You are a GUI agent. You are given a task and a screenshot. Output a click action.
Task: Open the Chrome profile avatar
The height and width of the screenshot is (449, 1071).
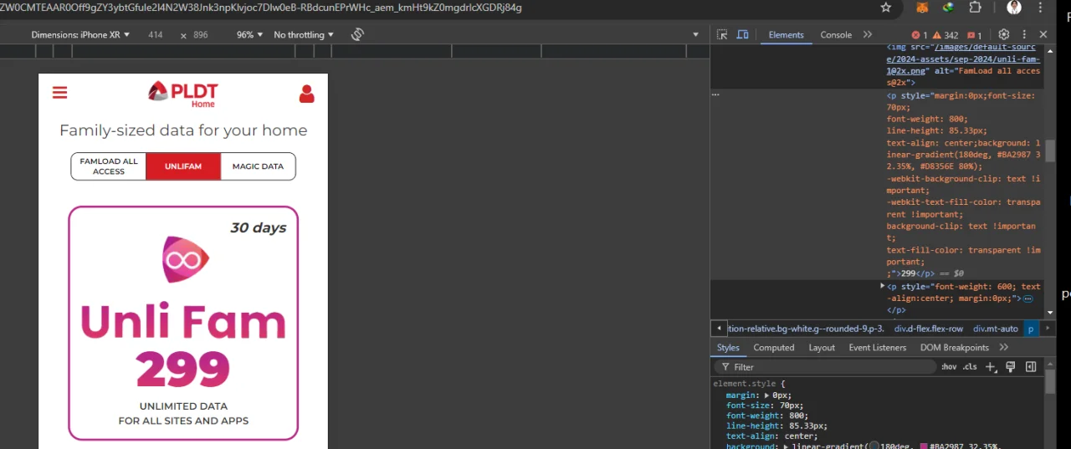(x=1014, y=8)
